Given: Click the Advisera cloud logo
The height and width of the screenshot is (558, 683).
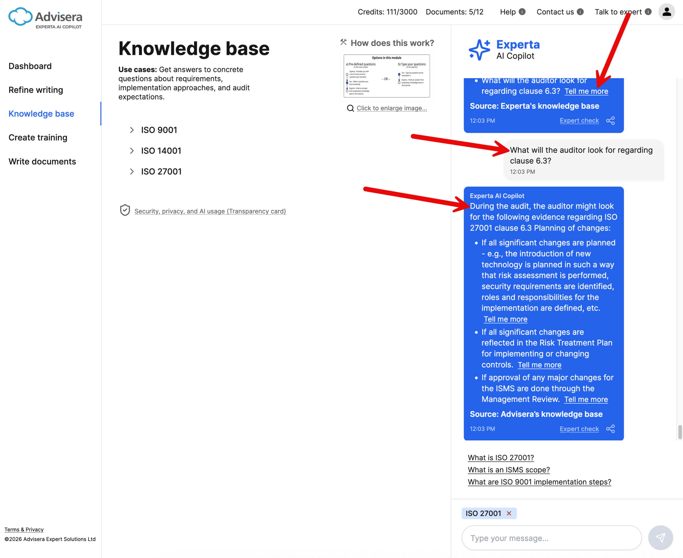Looking at the screenshot, I should 20,16.
